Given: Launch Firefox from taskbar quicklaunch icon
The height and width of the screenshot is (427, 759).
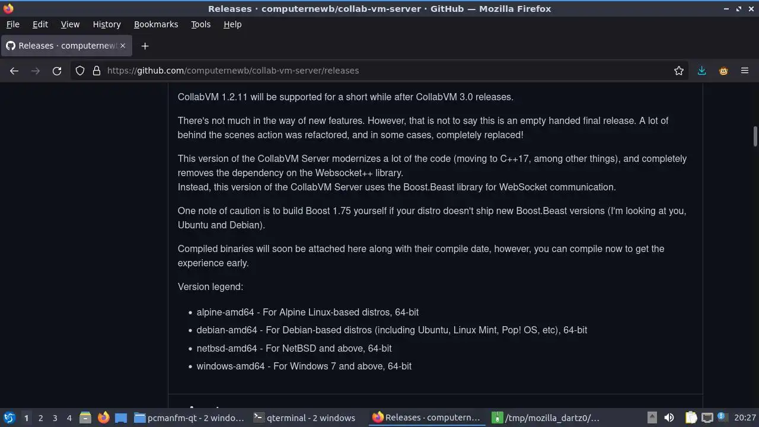Looking at the screenshot, I should 103,418.
